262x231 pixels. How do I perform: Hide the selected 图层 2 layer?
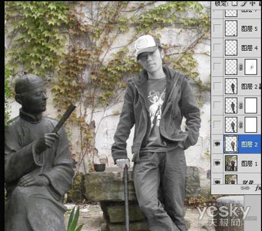(217, 144)
